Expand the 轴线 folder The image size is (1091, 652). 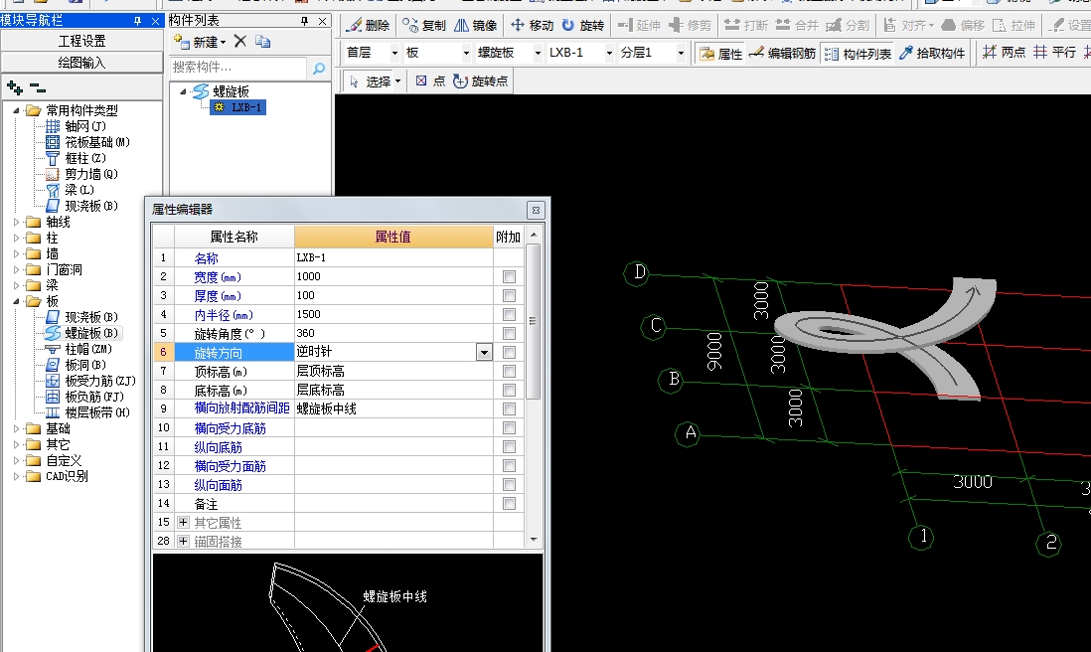point(16,222)
